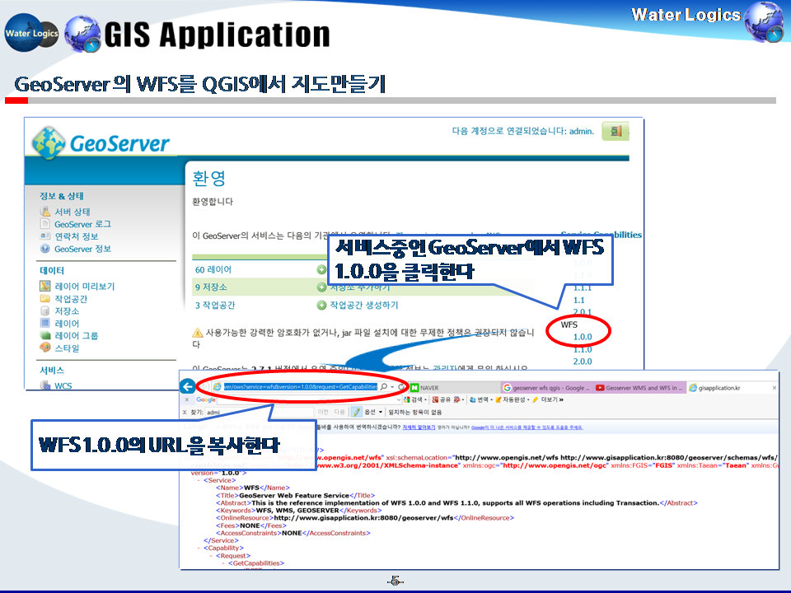Close the gisapplication.kr browser tab
Viewport: 791px width, 593px height.
[x=775, y=387]
